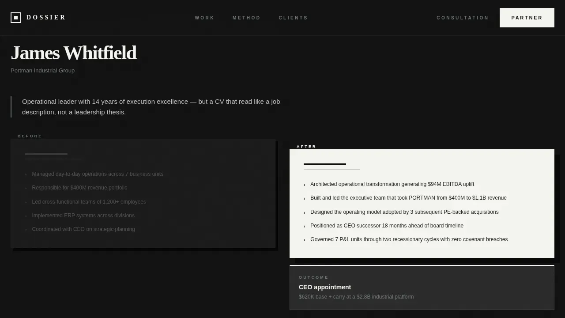The height and width of the screenshot is (318, 565).
Task: Click 'Led cross-functional teams of 1,200+ employees'
Action: click(x=89, y=202)
